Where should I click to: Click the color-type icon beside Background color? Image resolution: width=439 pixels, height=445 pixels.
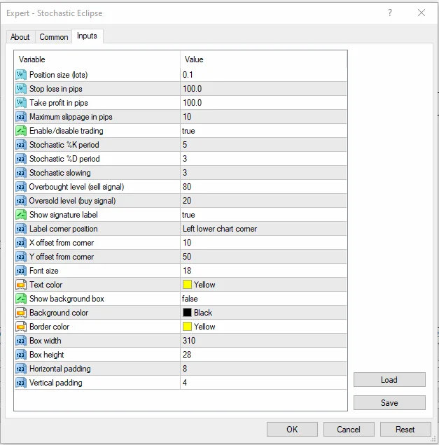pyautogui.click(x=21, y=313)
